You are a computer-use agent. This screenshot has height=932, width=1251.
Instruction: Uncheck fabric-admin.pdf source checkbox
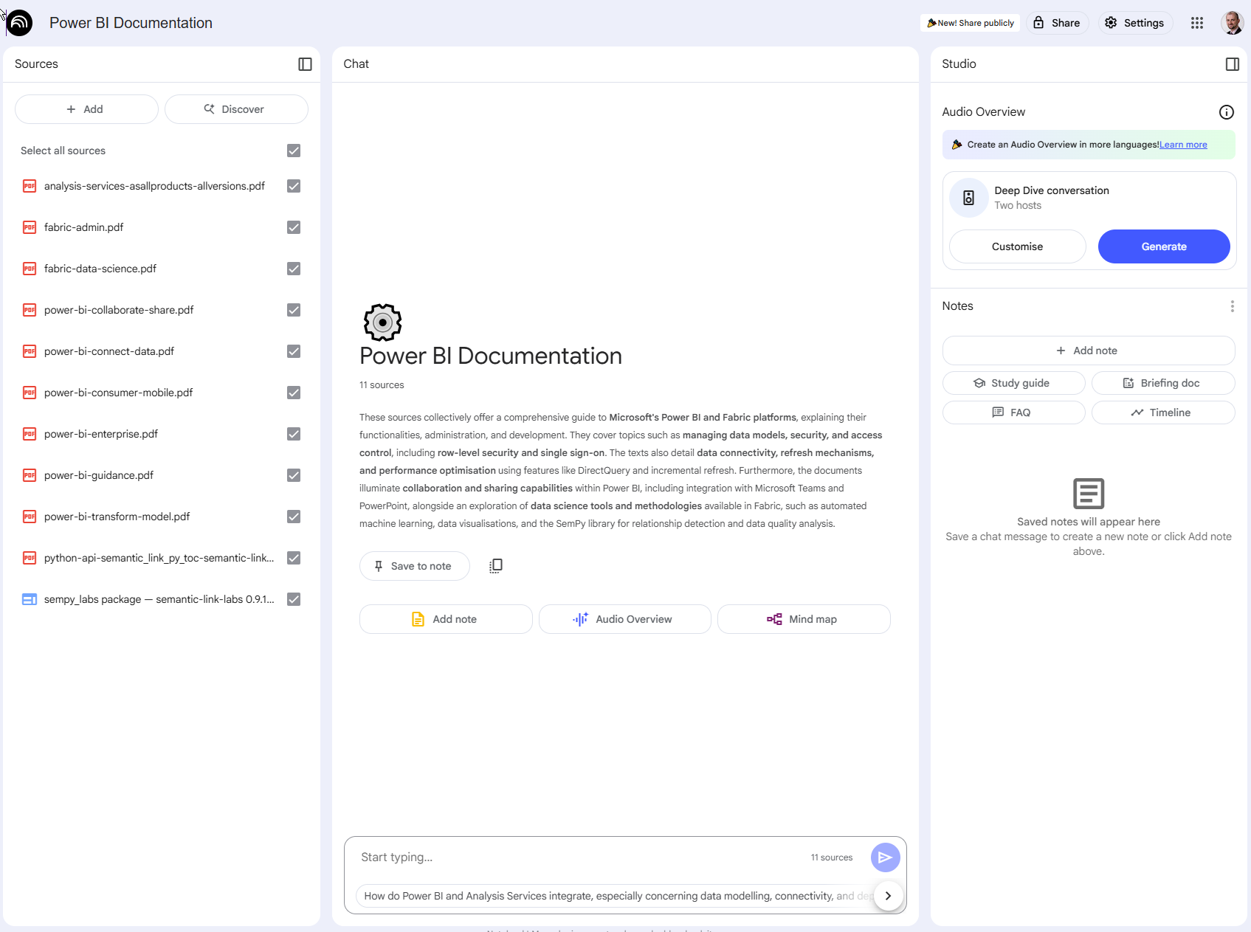(294, 227)
